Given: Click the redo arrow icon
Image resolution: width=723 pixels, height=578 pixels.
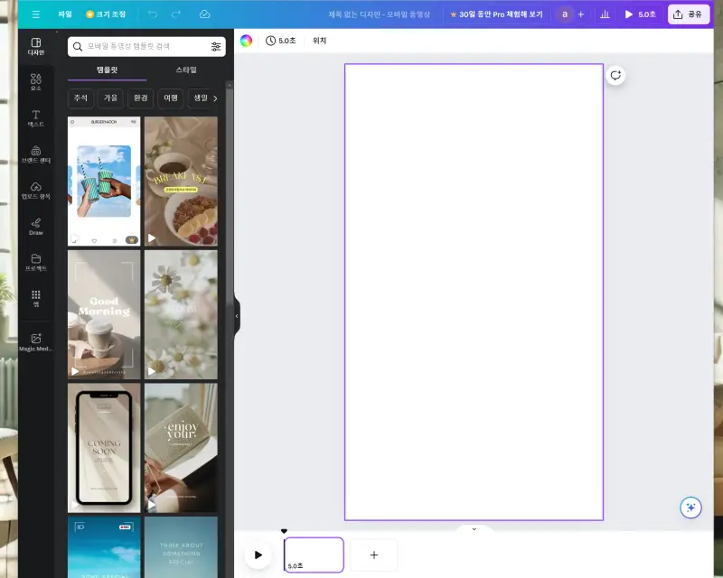Looking at the screenshot, I should pos(176,14).
